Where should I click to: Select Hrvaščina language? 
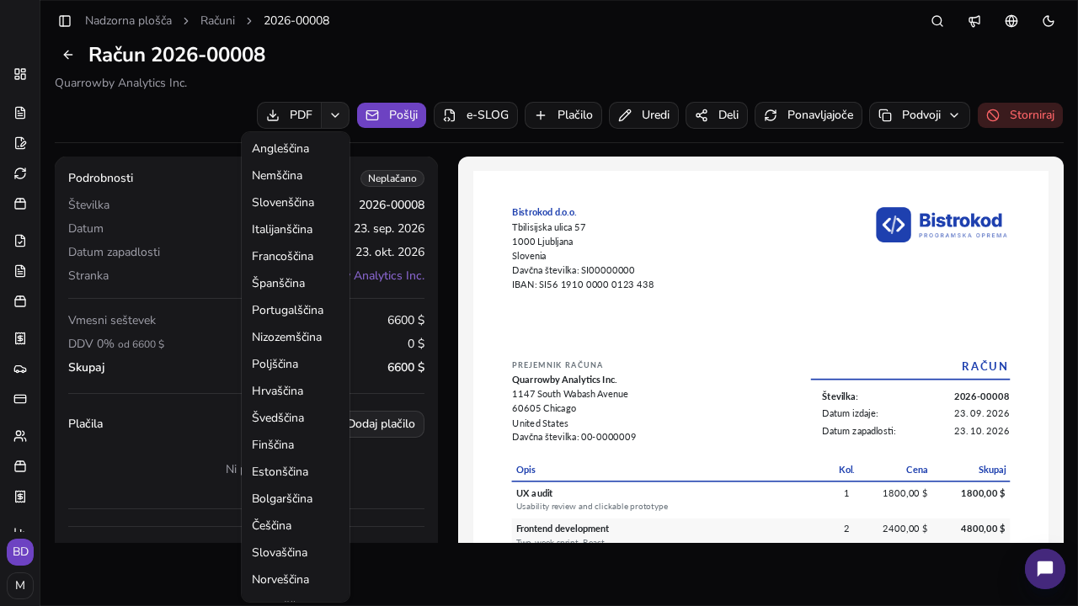(296, 391)
